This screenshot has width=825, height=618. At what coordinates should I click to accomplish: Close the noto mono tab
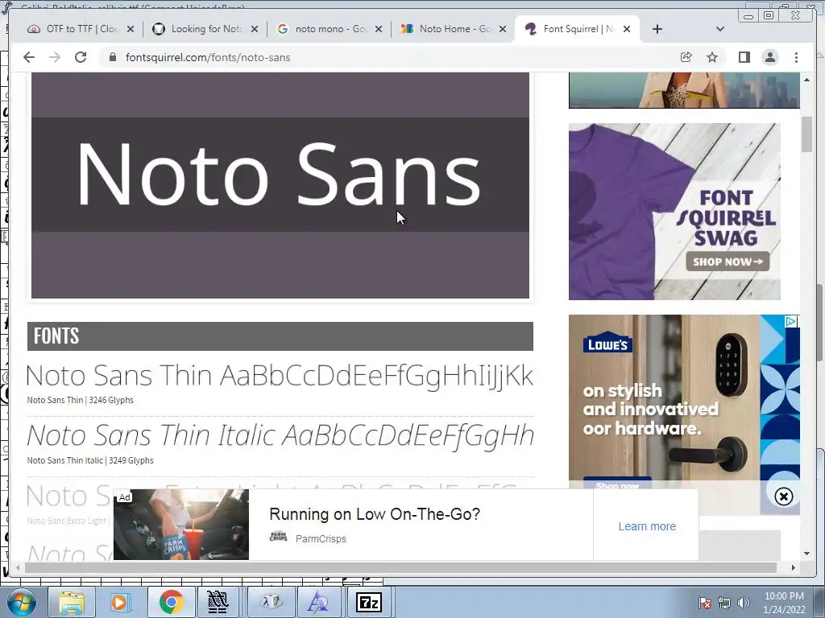[379, 29]
